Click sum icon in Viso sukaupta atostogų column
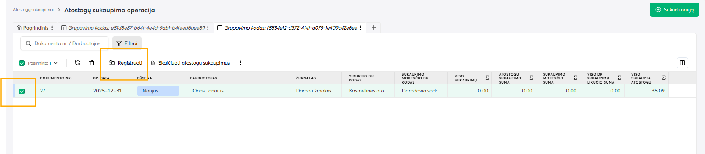The height and width of the screenshot is (154, 705). [x=663, y=78]
